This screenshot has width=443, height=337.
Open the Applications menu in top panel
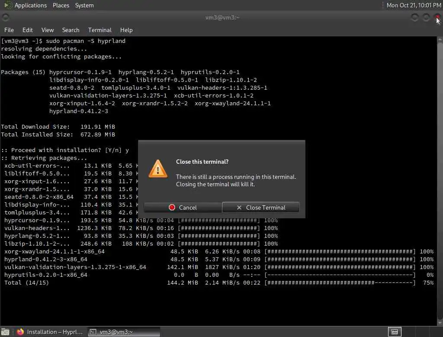tap(31, 5)
